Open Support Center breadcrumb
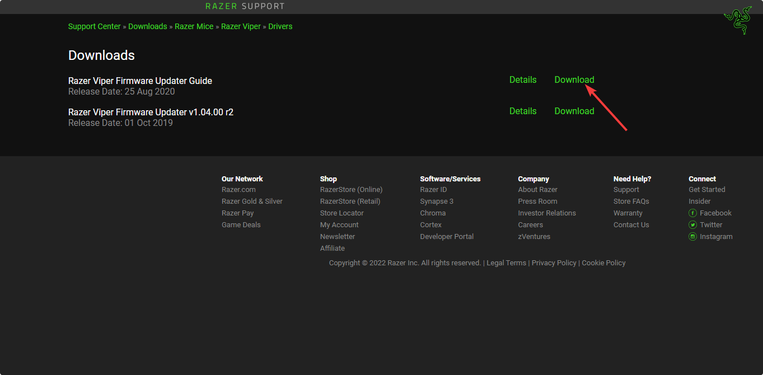The image size is (763, 375). 95,26
